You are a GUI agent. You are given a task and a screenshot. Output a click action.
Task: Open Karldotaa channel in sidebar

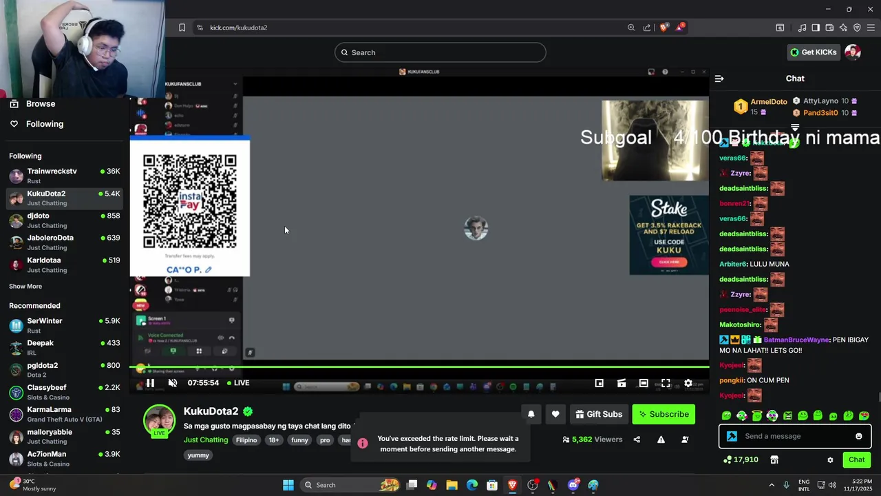65,265
